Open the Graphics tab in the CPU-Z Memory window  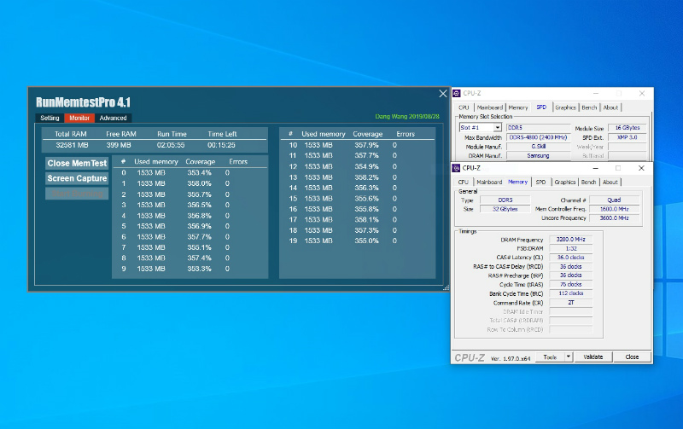click(565, 182)
